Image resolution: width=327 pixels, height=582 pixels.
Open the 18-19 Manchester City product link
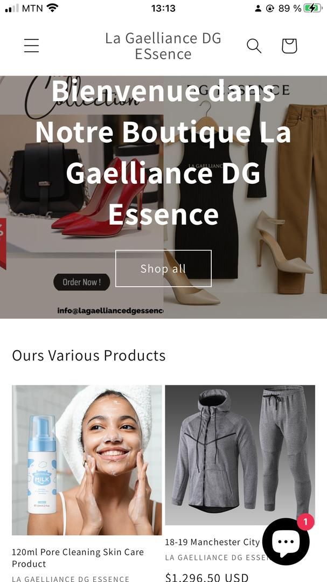(x=212, y=542)
